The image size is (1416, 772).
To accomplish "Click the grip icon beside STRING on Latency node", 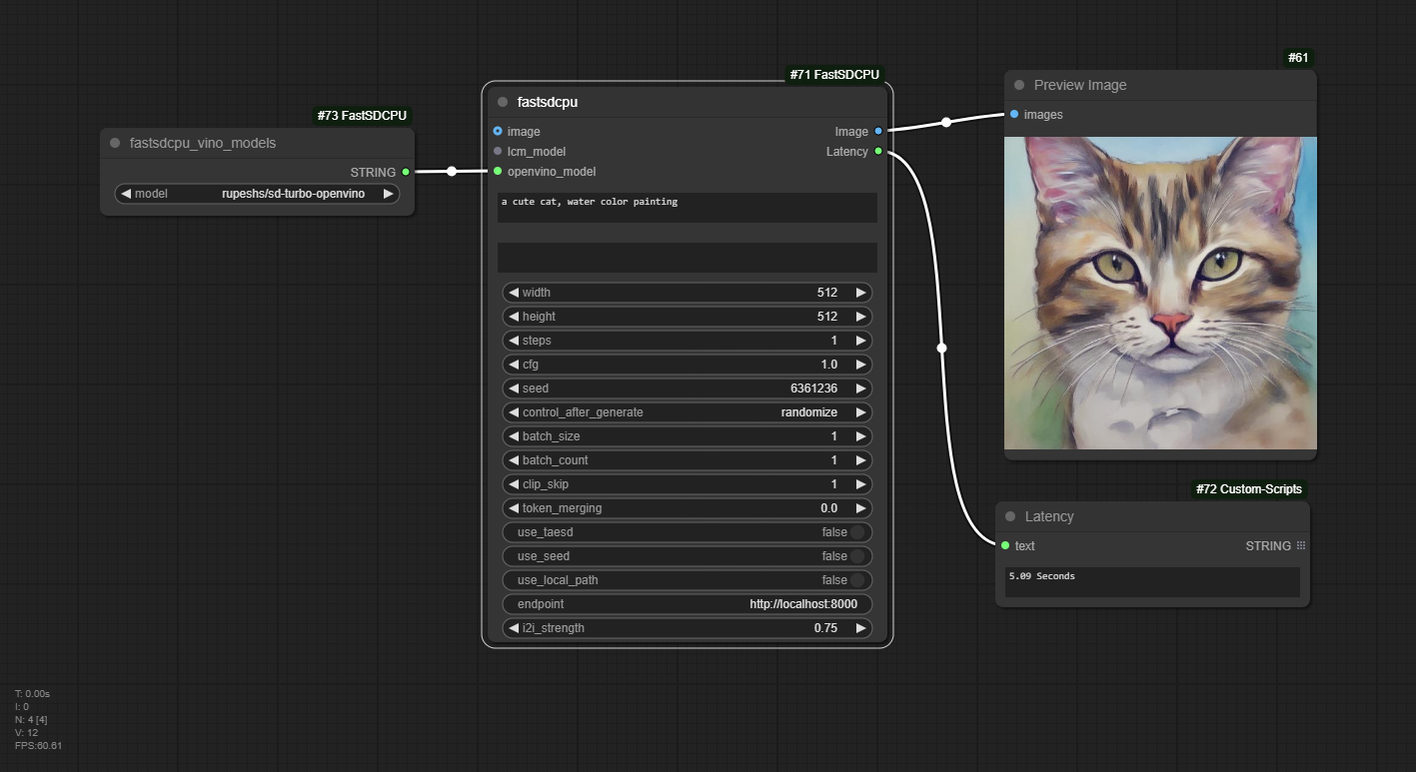I will coord(1300,545).
